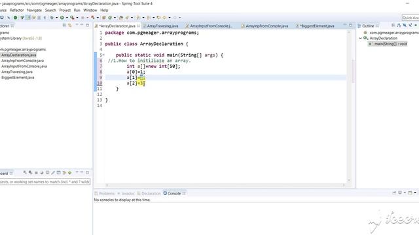Switch to ArrayInputFromConsole.j... editor tab
The height and width of the screenshot is (235, 419).
[209, 26]
